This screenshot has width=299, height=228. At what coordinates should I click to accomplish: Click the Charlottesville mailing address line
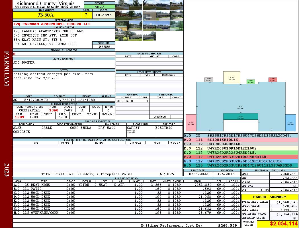(45, 44)
